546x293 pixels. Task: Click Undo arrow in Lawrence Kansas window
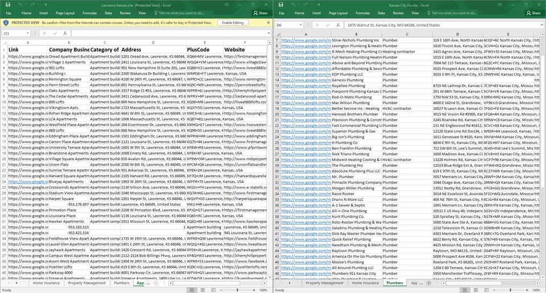click(x=20, y=5)
